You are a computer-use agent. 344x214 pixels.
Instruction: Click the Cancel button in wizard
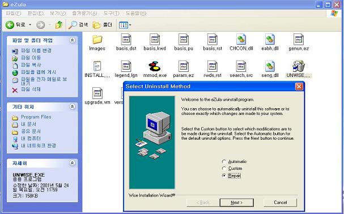pyautogui.click(x=280, y=202)
